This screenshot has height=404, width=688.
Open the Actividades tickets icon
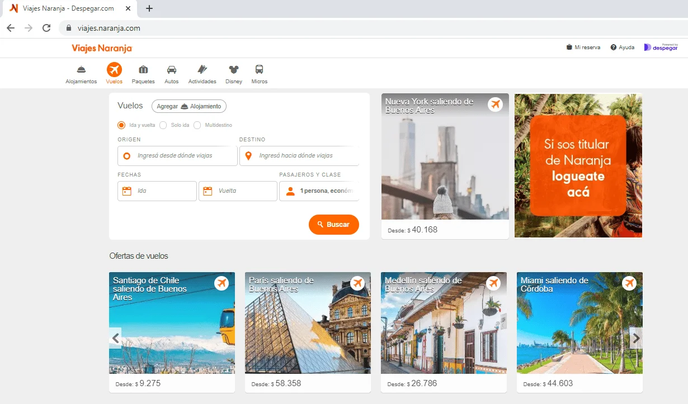click(202, 69)
